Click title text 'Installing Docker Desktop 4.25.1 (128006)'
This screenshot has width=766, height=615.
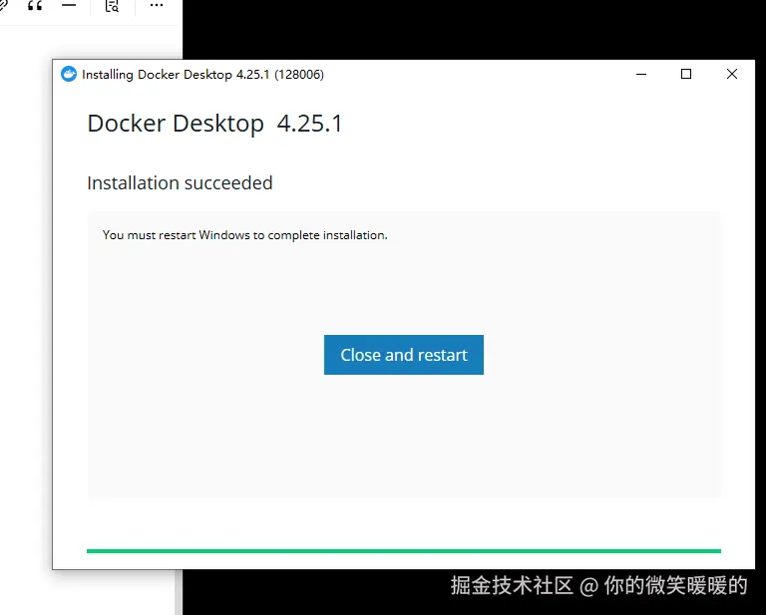point(202,74)
